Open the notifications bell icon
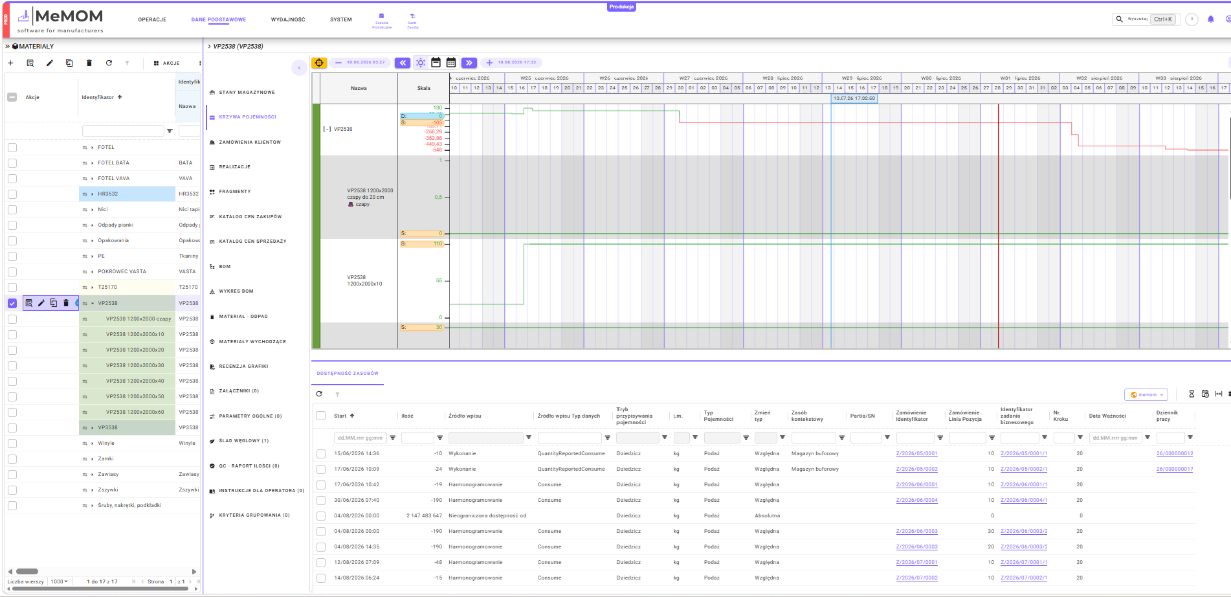This screenshot has height=597, width=1231. (1210, 19)
